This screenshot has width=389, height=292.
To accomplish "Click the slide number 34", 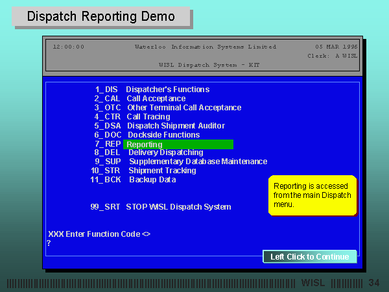I will click(x=374, y=283).
